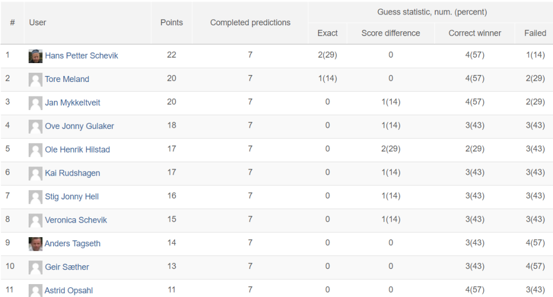Click Ove Jonny Gulaker's placeholder avatar icon

coord(35,127)
